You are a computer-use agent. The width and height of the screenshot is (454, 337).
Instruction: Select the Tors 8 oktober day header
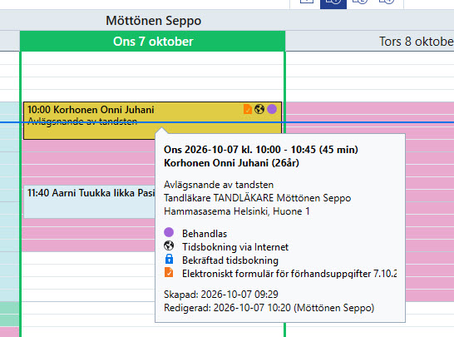coord(370,42)
